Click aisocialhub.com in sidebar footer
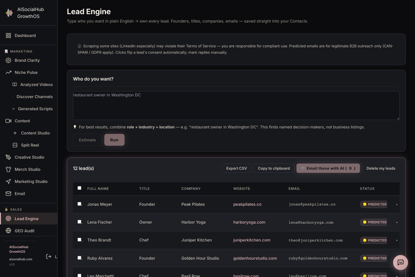The width and height of the screenshot is (415, 277). (21, 259)
